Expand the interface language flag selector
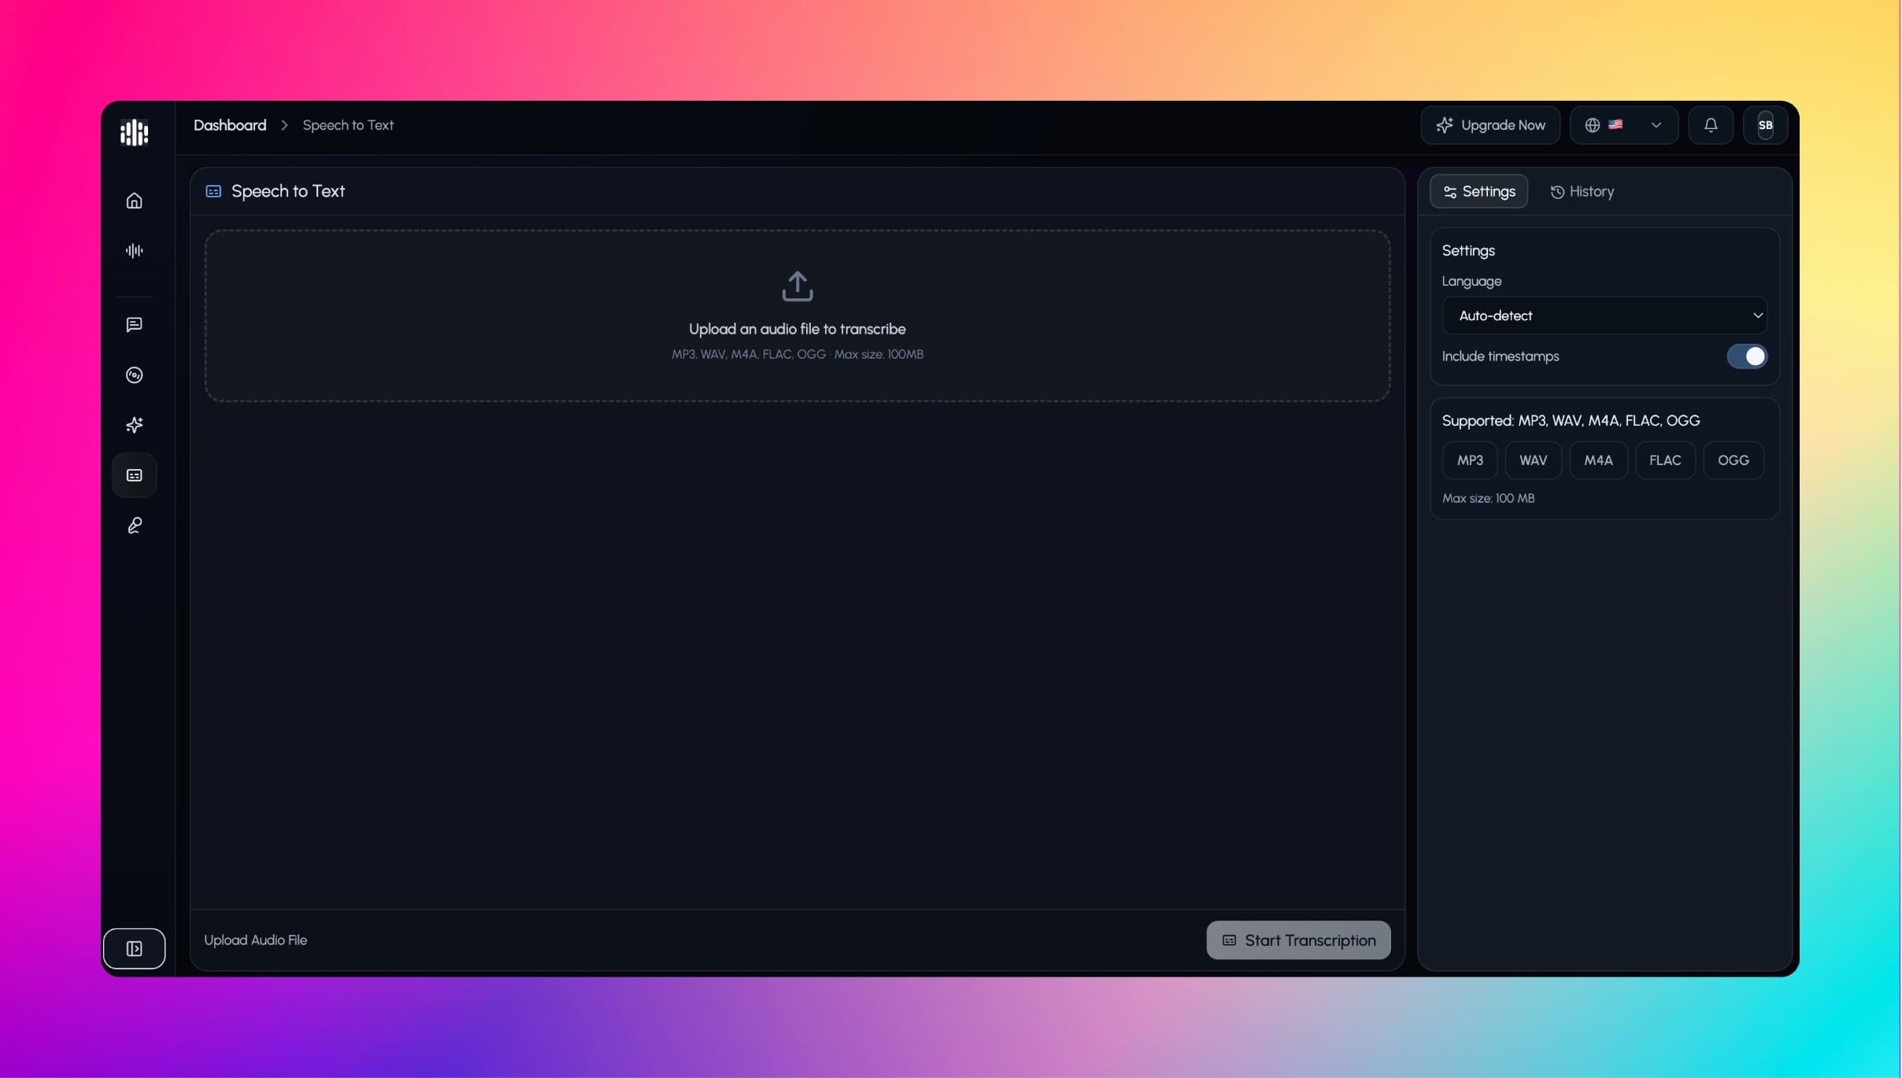This screenshot has height=1078, width=1902. pos(1623,125)
